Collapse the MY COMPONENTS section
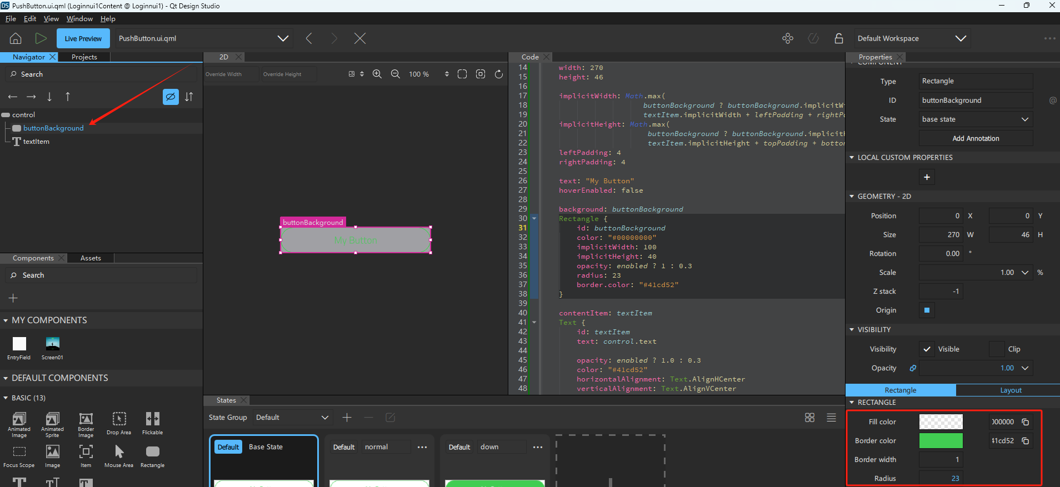The image size is (1060, 487). [6, 320]
